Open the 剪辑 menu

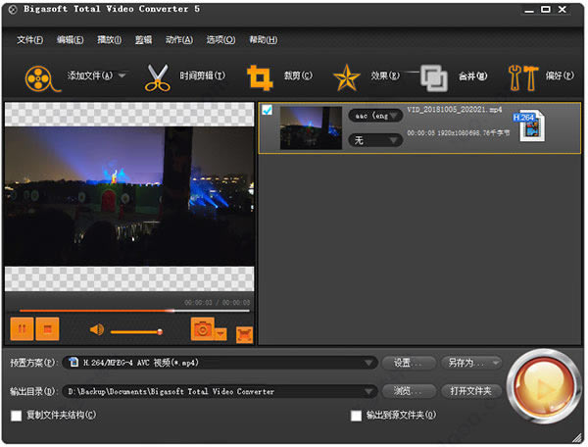point(144,40)
